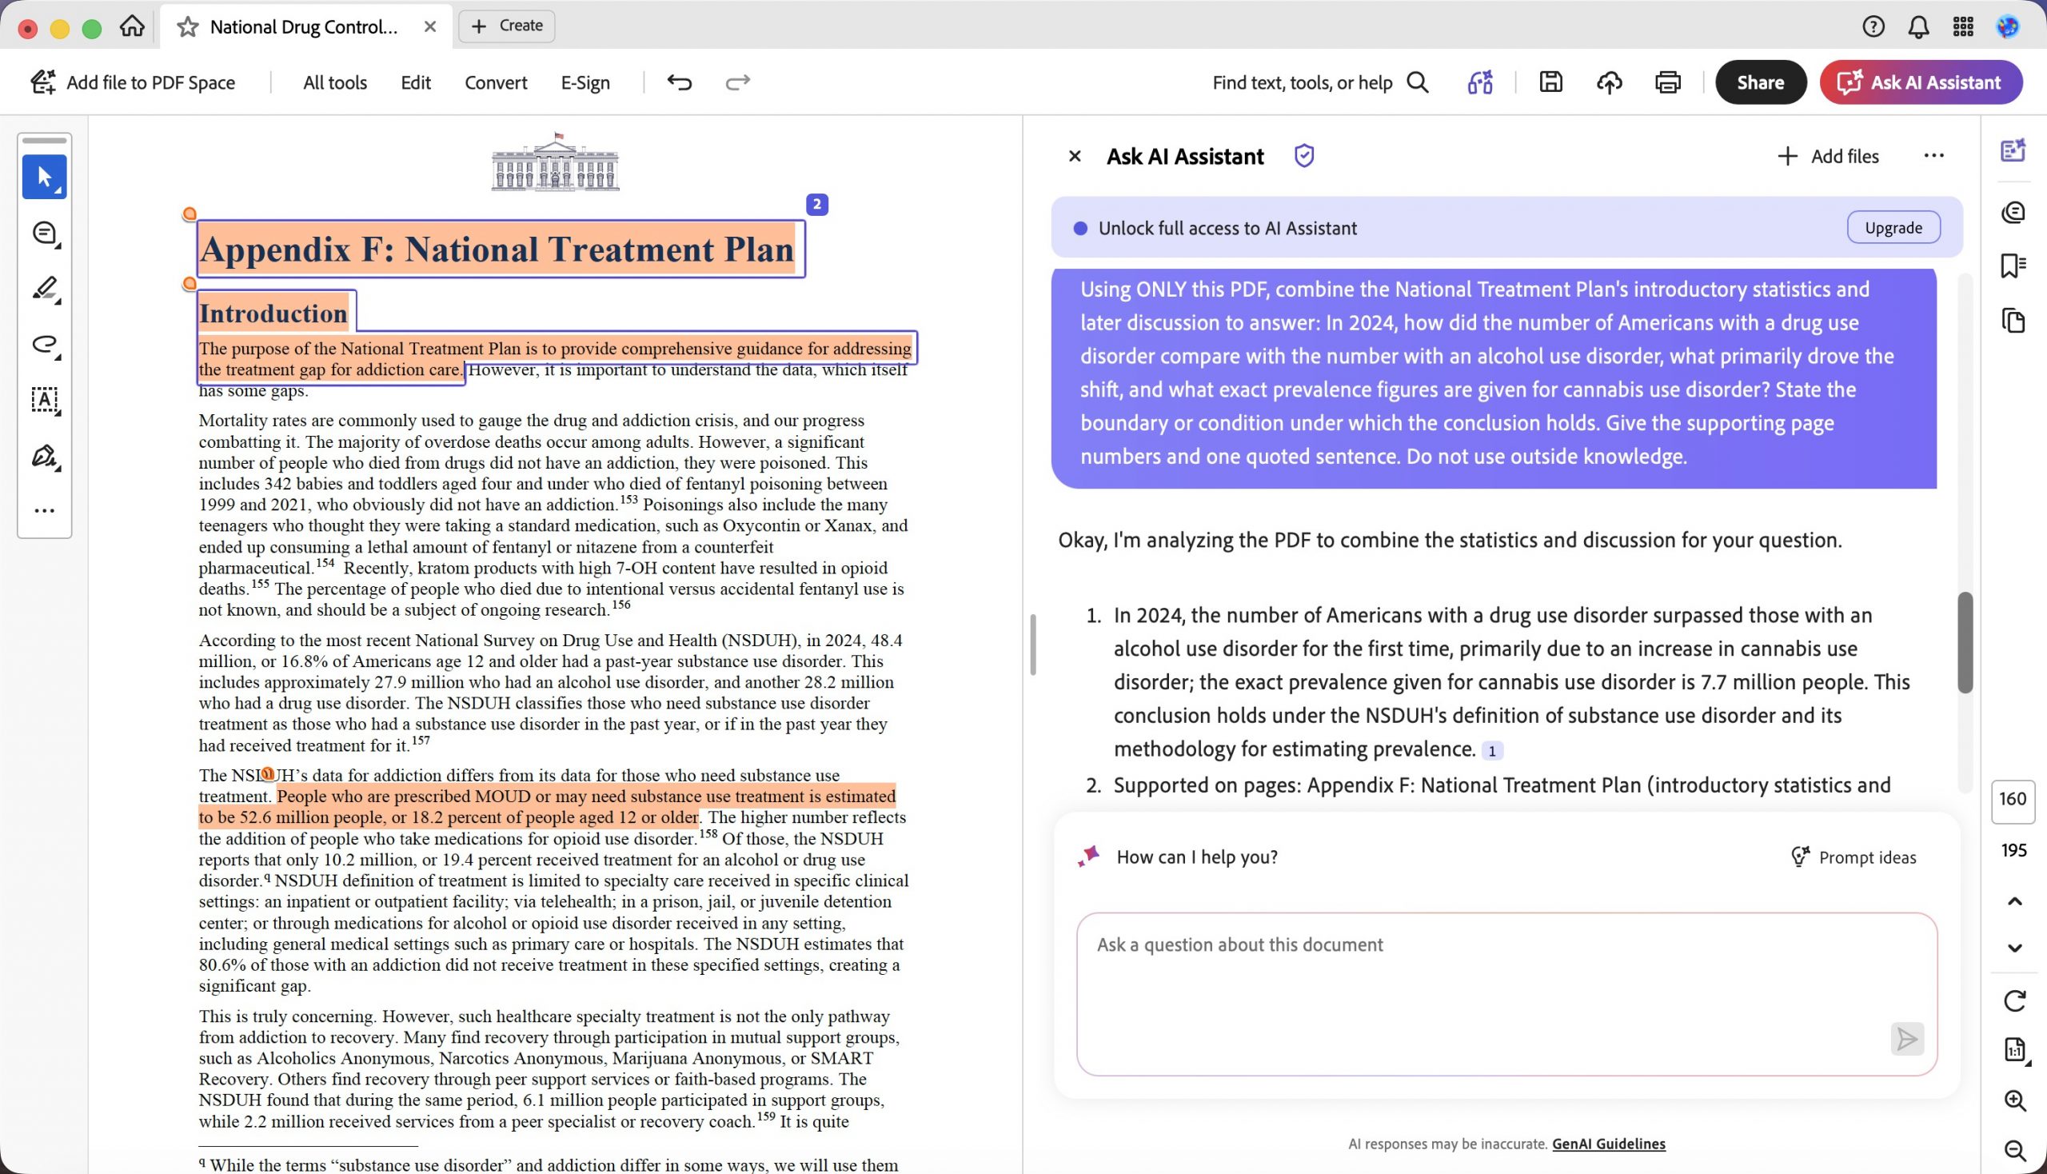The image size is (2047, 1174).
Task: Go to the Acrobat home icon
Action: [x=132, y=26]
